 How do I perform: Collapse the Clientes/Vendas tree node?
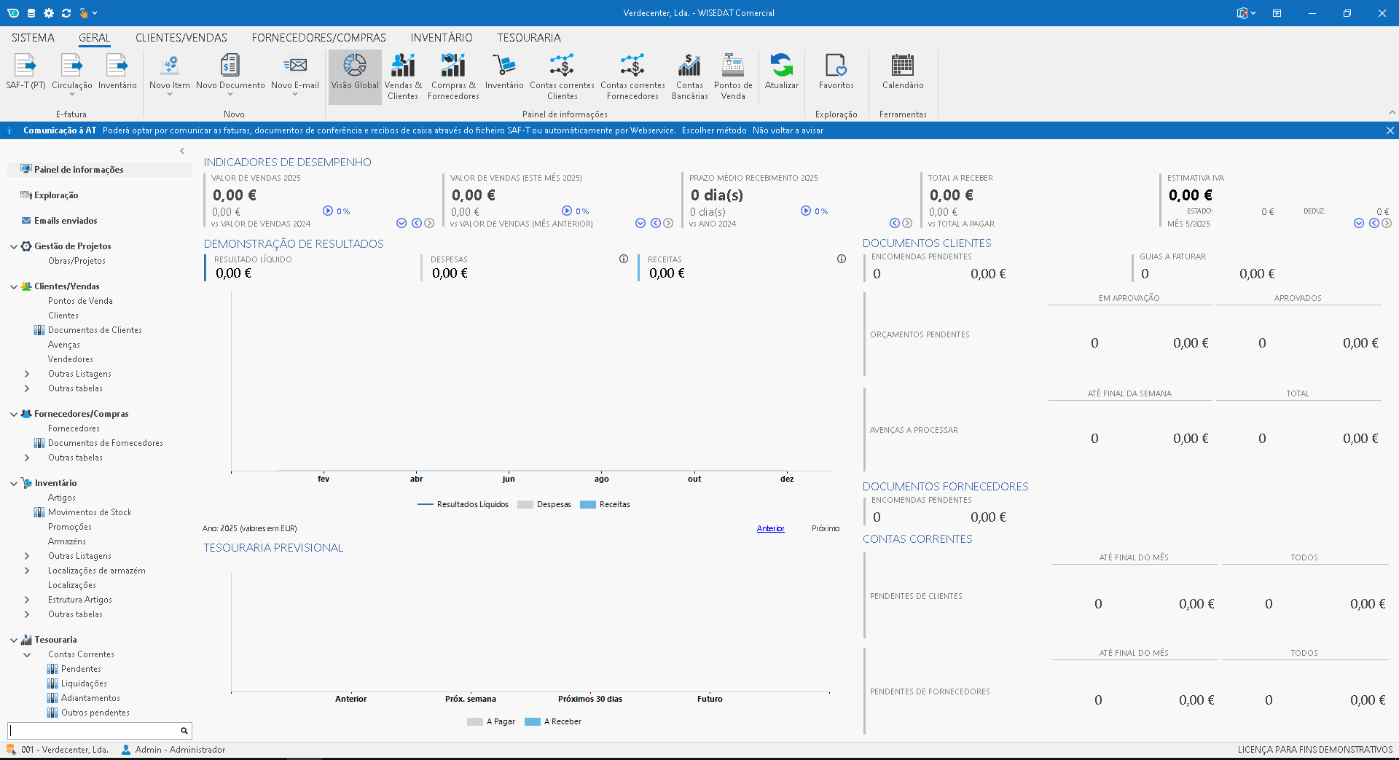point(14,286)
